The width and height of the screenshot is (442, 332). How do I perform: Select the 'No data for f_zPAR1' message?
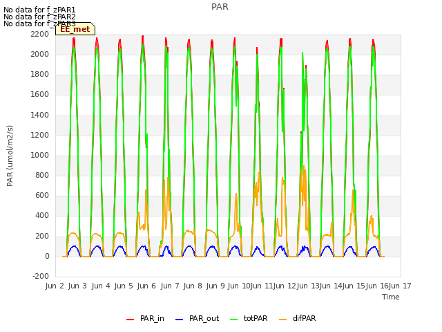coord(39,10)
